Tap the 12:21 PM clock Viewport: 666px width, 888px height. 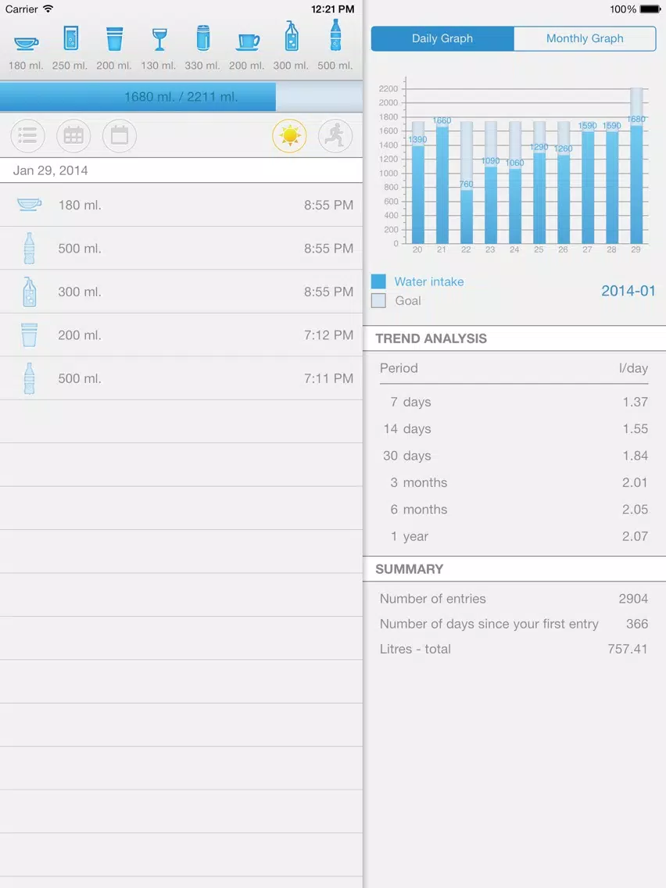pyautogui.click(x=332, y=9)
